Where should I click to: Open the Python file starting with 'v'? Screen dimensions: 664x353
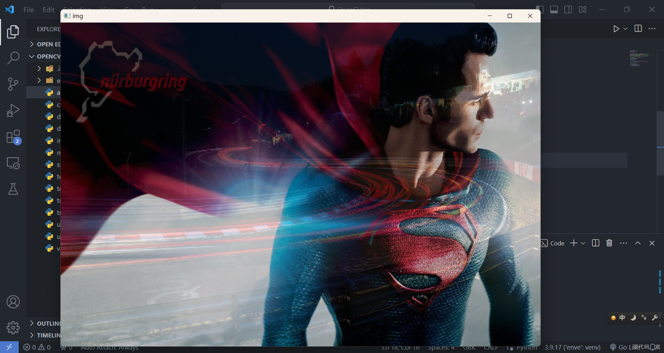(x=44, y=248)
